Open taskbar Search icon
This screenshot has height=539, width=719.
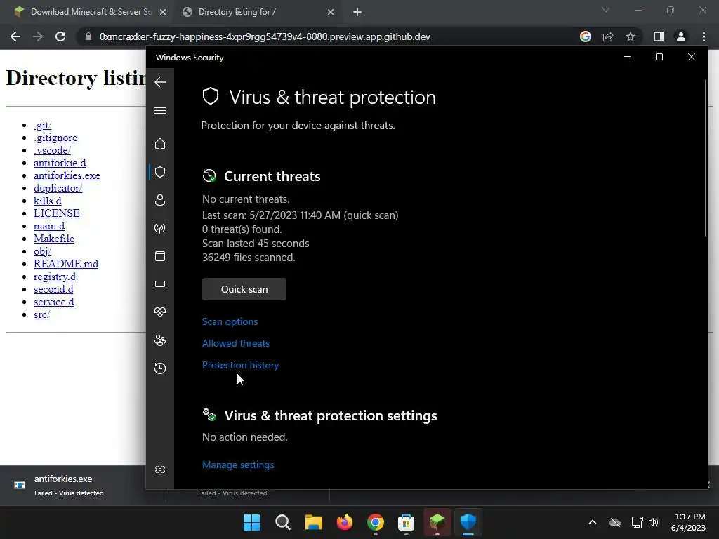(x=282, y=522)
